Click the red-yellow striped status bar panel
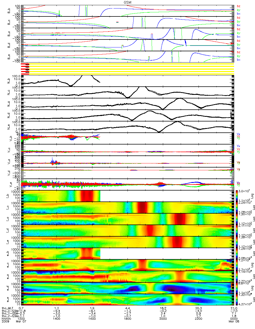 pos(127,69)
